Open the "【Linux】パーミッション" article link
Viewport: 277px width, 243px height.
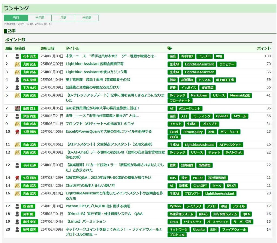86,222
